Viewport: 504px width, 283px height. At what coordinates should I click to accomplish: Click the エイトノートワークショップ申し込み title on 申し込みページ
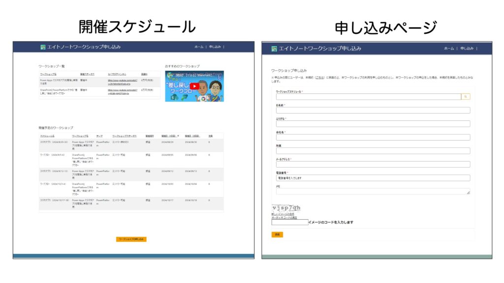(x=320, y=49)
